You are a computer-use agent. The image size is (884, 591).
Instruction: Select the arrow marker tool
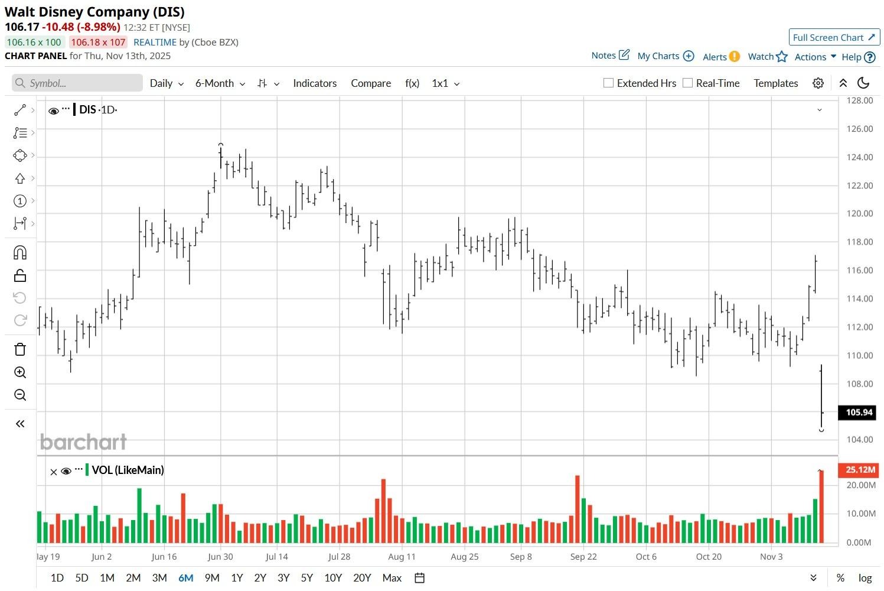pyautogui.click(x=19, y=178)
